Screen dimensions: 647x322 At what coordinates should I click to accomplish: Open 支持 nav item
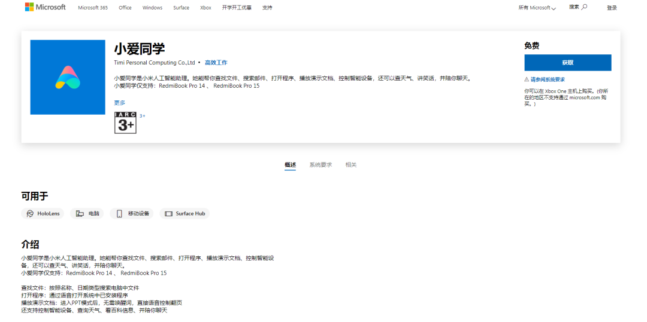pos(267,8)
